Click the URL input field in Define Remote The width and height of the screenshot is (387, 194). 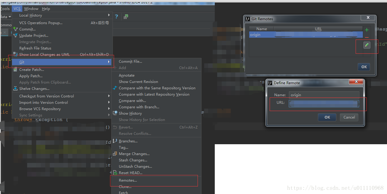coord(324,103)
